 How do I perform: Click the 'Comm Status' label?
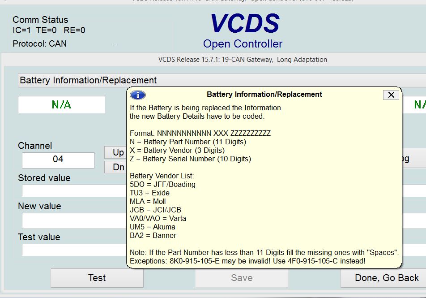point(40,20)
